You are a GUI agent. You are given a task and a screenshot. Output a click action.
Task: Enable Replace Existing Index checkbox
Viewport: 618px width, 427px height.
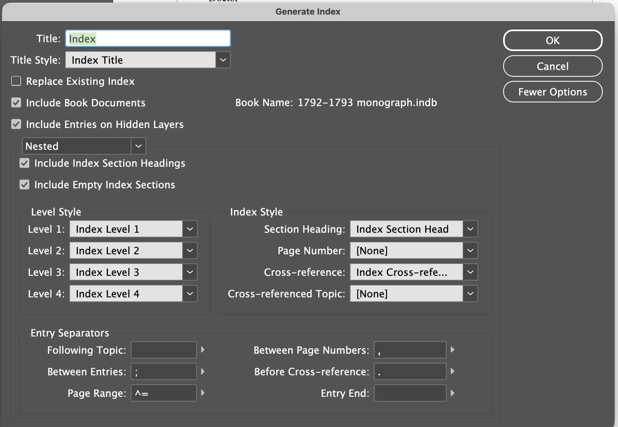(x=16, y=81)
